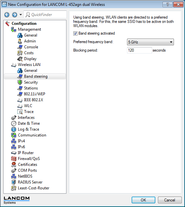The width and height of the screenshot is (185, 207).
Task: Select the Security tree label
Action: tap(31, 82)
